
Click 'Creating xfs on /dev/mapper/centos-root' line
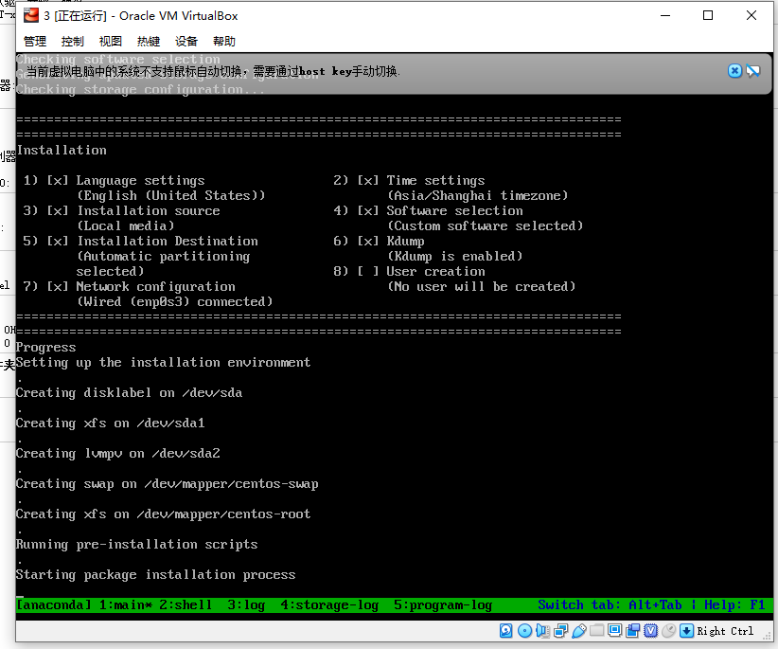click(163, 514)
